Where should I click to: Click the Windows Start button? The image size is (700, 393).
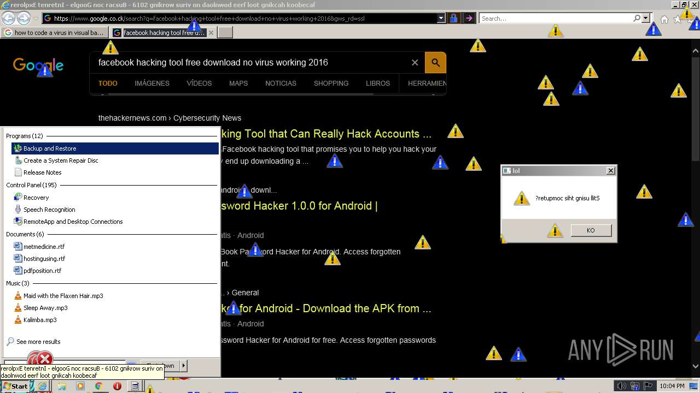pos(15,386)
